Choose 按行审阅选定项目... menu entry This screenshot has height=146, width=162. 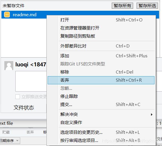[x=101, y=140]
